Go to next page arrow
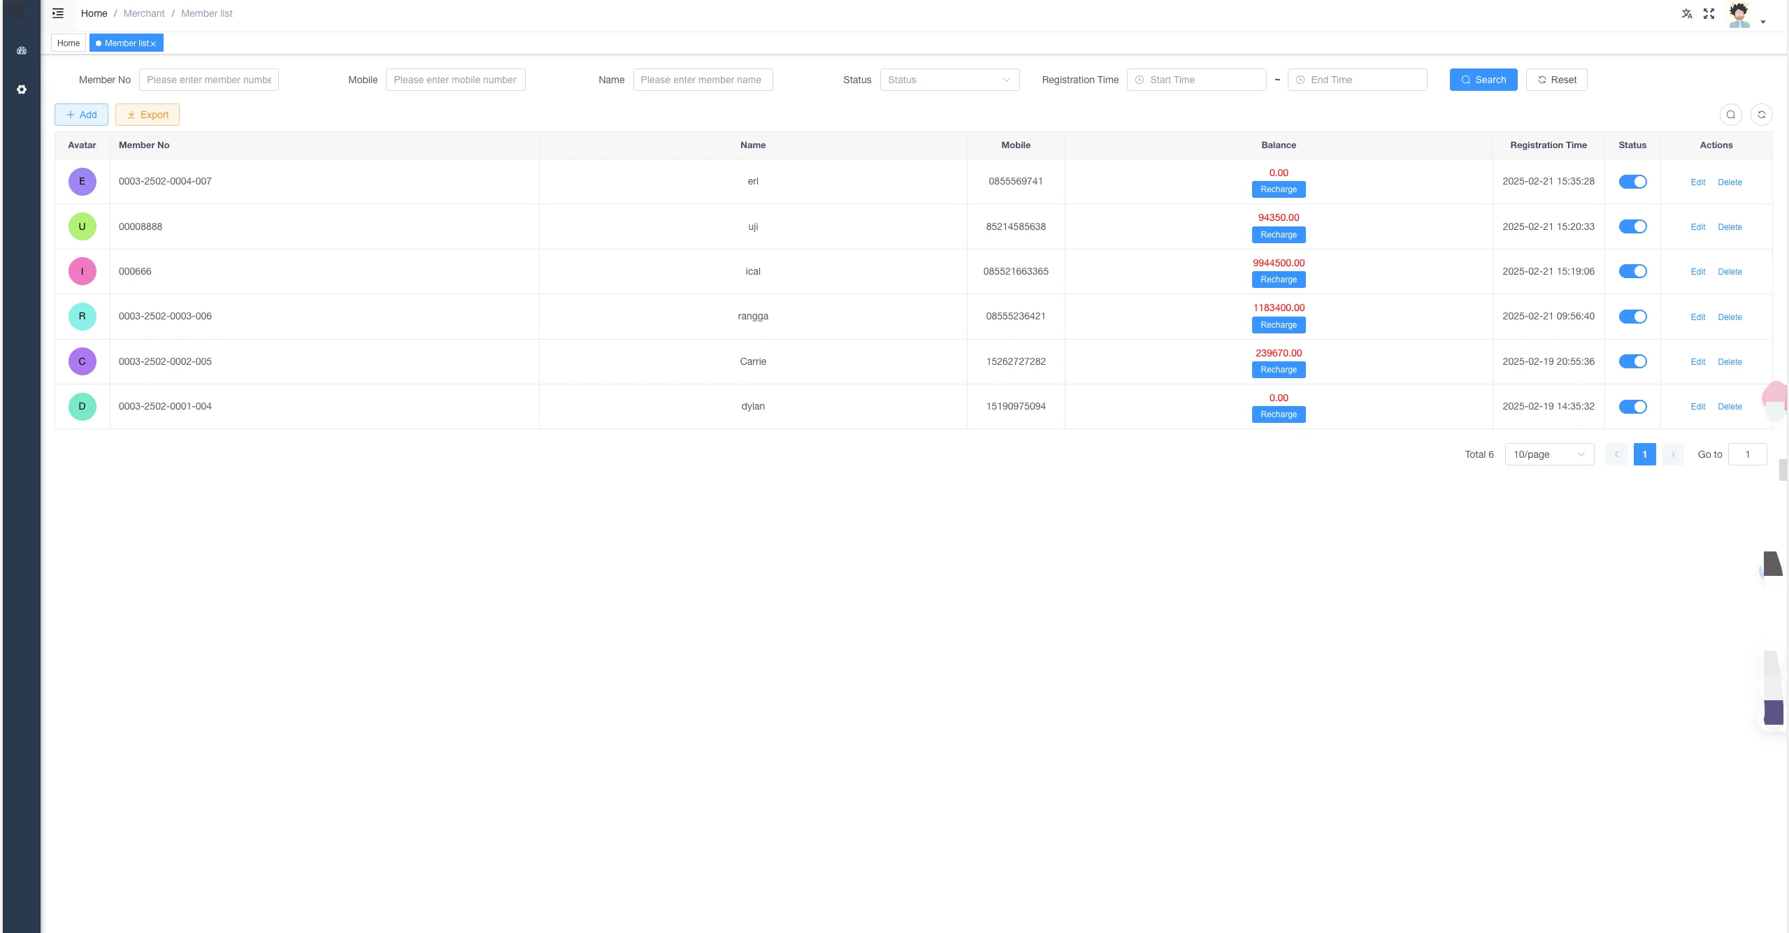This screenshot has height=933, width=1789. 1672,454
